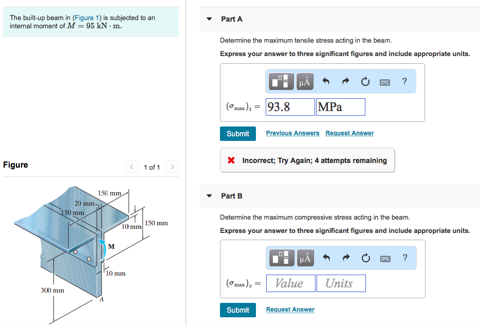The image size is (480, 325).
Task: Open the keyboard input icon in Part A
Action: (384, 81)
